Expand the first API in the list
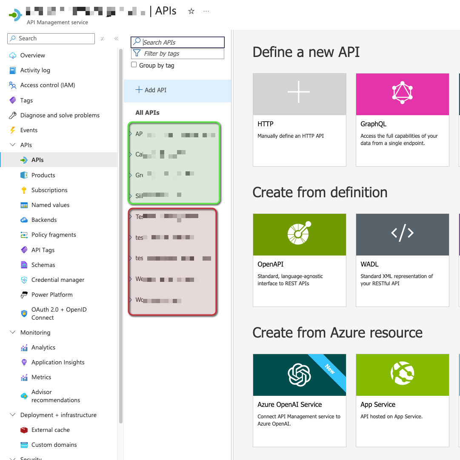 point(131,133)
